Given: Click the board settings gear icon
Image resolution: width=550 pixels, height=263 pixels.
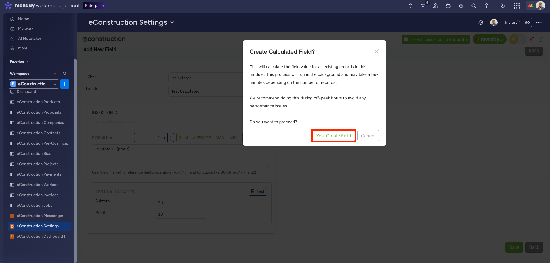Looking at the screenshot, I should pos(481,22).
